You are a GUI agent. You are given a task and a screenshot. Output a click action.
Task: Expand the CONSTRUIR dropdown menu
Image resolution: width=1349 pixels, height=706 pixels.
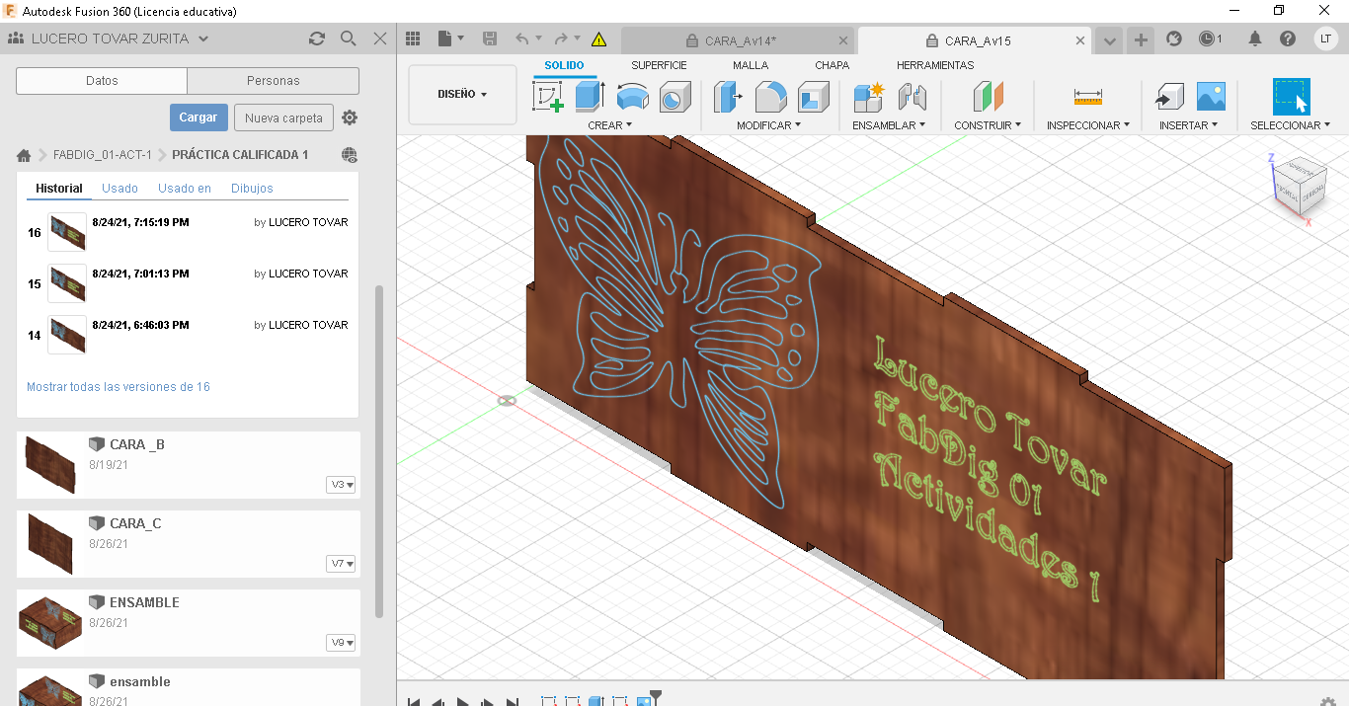(x=988, y=125)
